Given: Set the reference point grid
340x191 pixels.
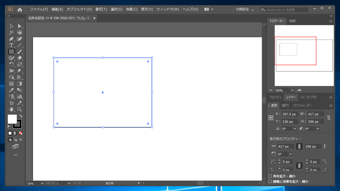Looking at the screenshot, I should click(271, 118).
